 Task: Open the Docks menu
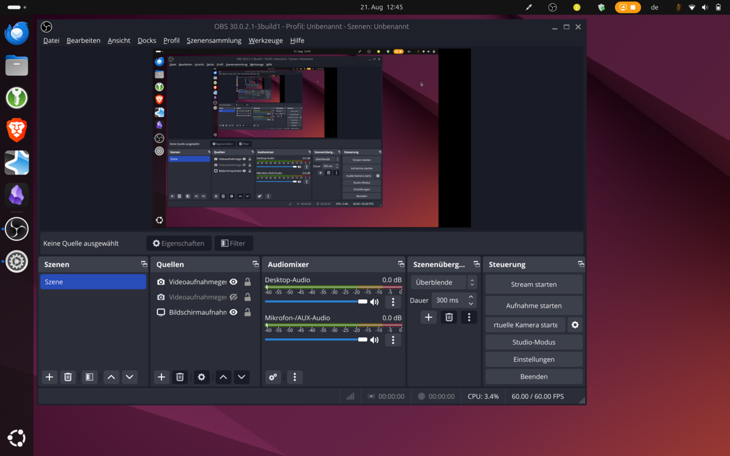[147, 40]
